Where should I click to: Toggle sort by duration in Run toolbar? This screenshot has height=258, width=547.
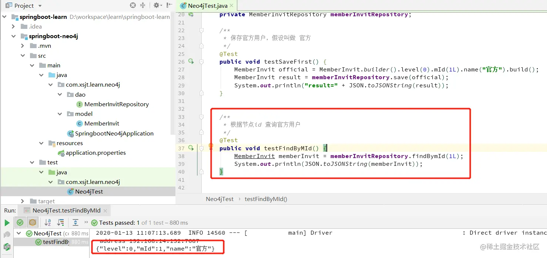coord(60,222)
